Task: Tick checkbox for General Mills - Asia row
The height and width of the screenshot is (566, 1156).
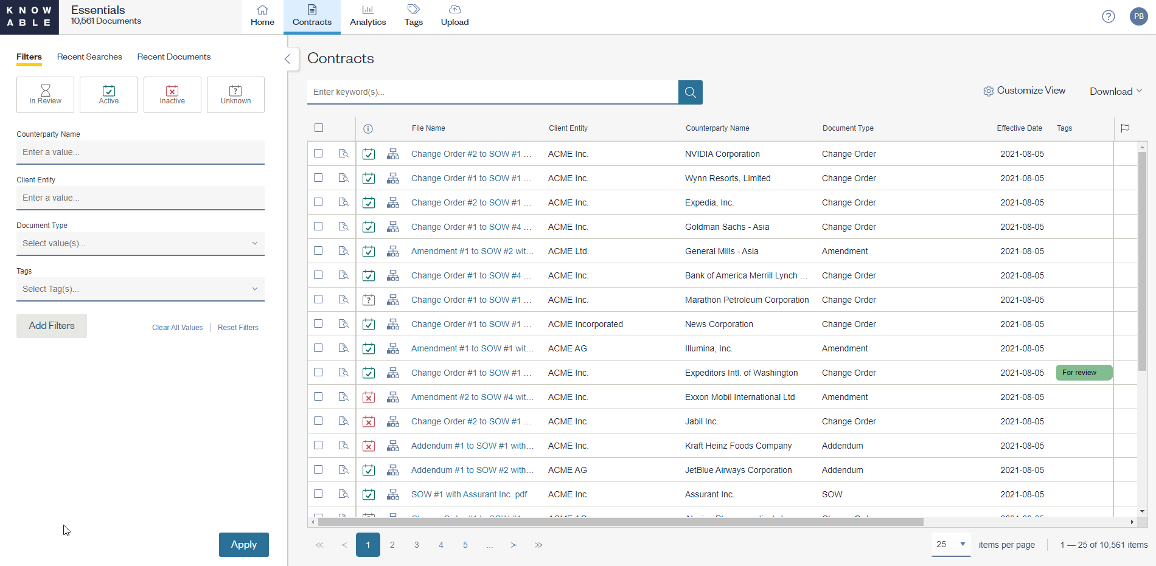Action: coord(318,250)
